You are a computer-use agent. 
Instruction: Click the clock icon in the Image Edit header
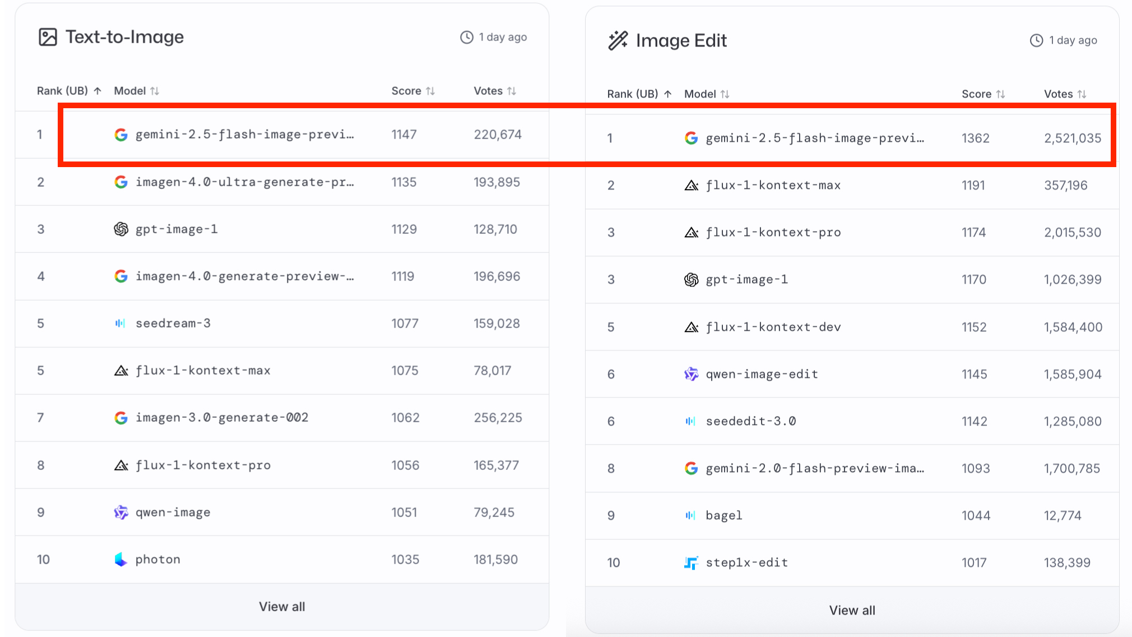click(x=1036, y=40)
